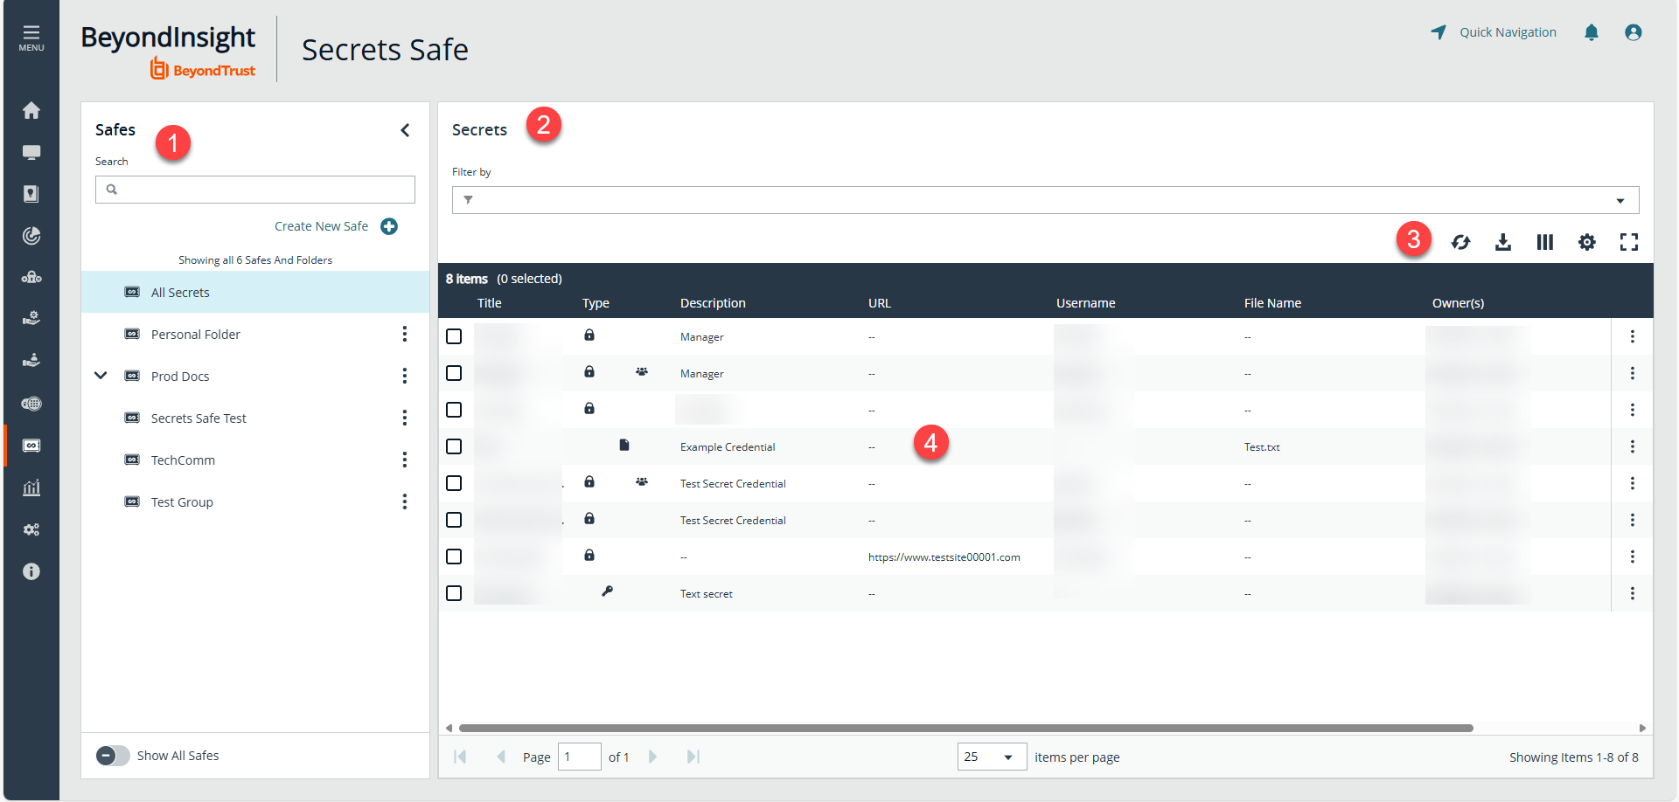Open the items per page dropdown

tap(992, 757)
